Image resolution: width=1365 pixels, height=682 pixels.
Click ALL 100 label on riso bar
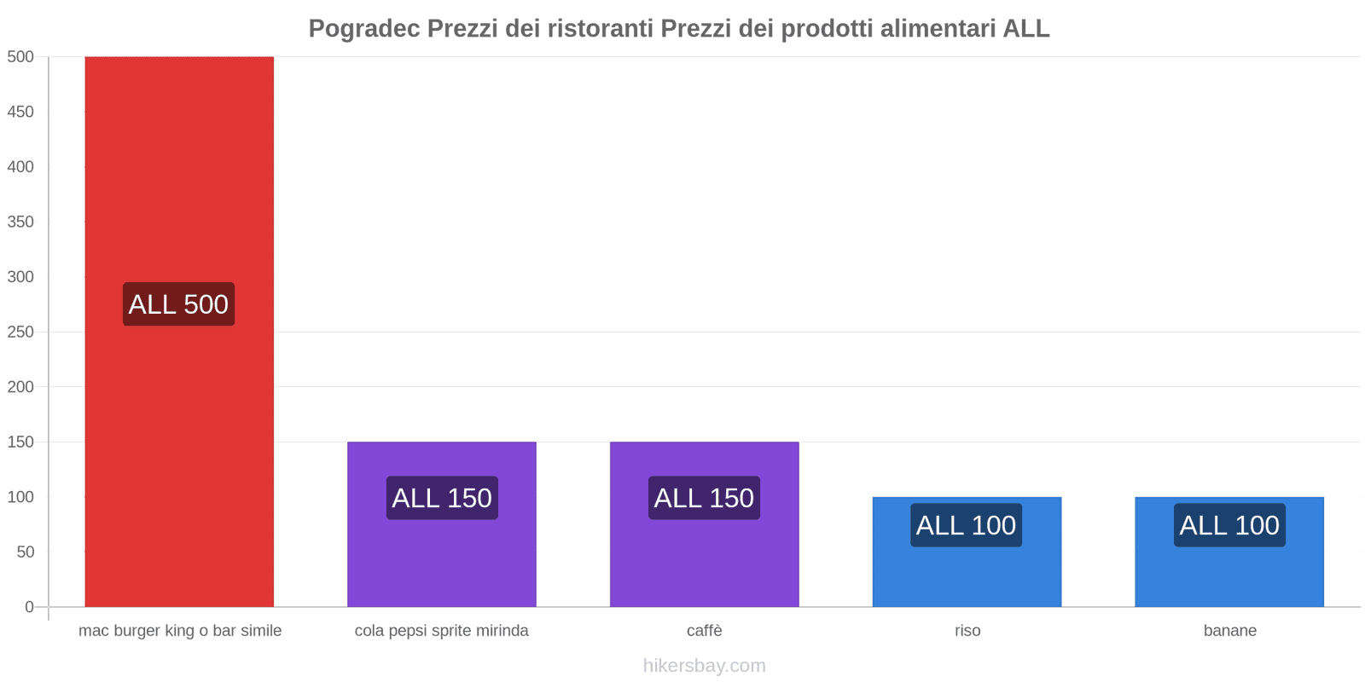966,525
